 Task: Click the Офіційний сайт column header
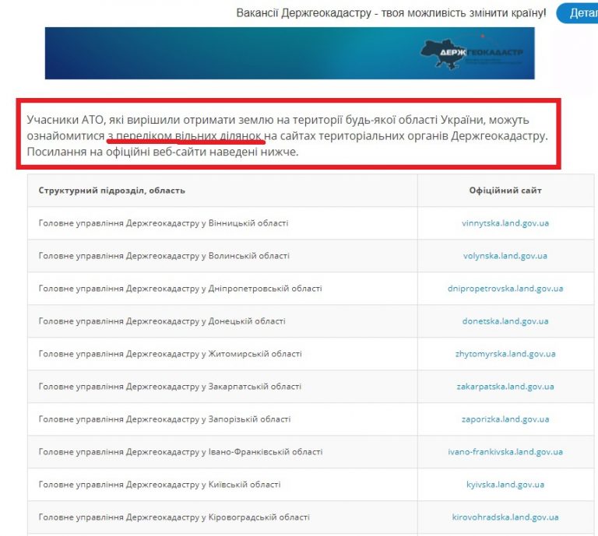coord(505,191)
